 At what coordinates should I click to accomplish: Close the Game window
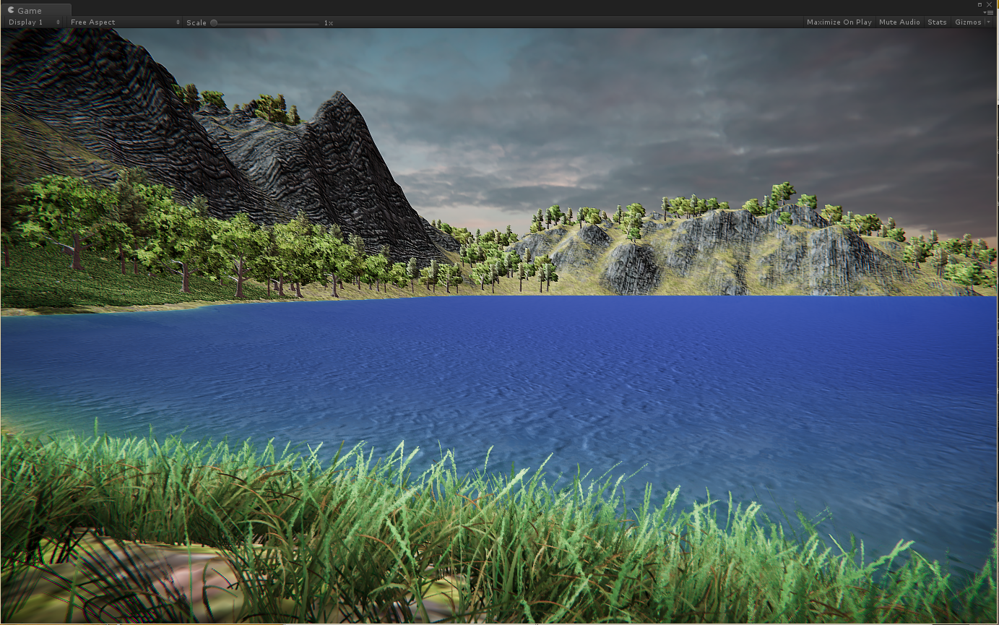(990, 4)
